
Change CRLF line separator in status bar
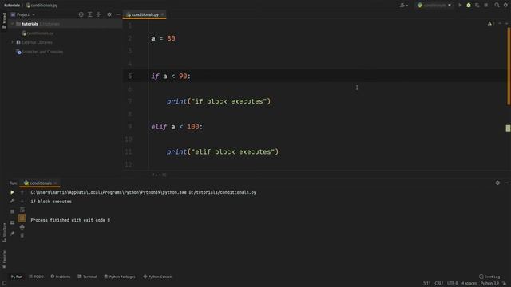coord(438,284)
